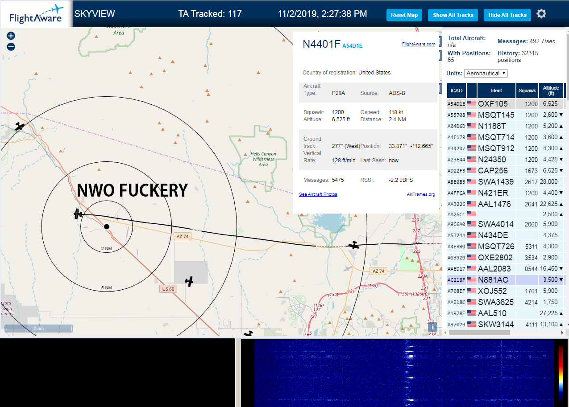Open the Units Aeronautical dropdown

[486, 73]
